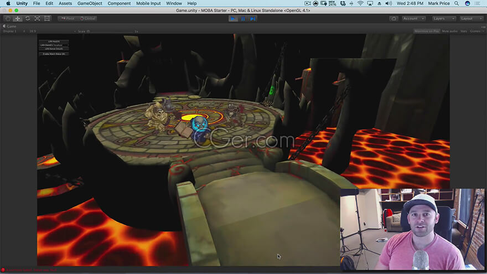
Task: Click the Mark Price user menu
Action: click(x=438, y=3)
